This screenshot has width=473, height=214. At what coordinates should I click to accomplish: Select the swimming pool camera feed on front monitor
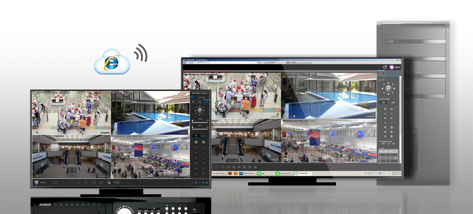tap(150, 113)
